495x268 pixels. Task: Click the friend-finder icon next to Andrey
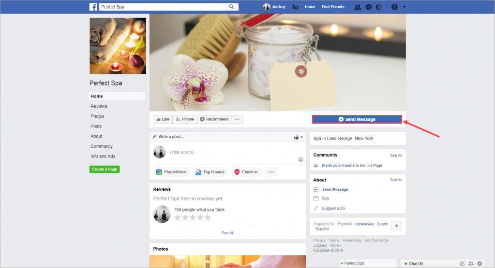(295, 7)
